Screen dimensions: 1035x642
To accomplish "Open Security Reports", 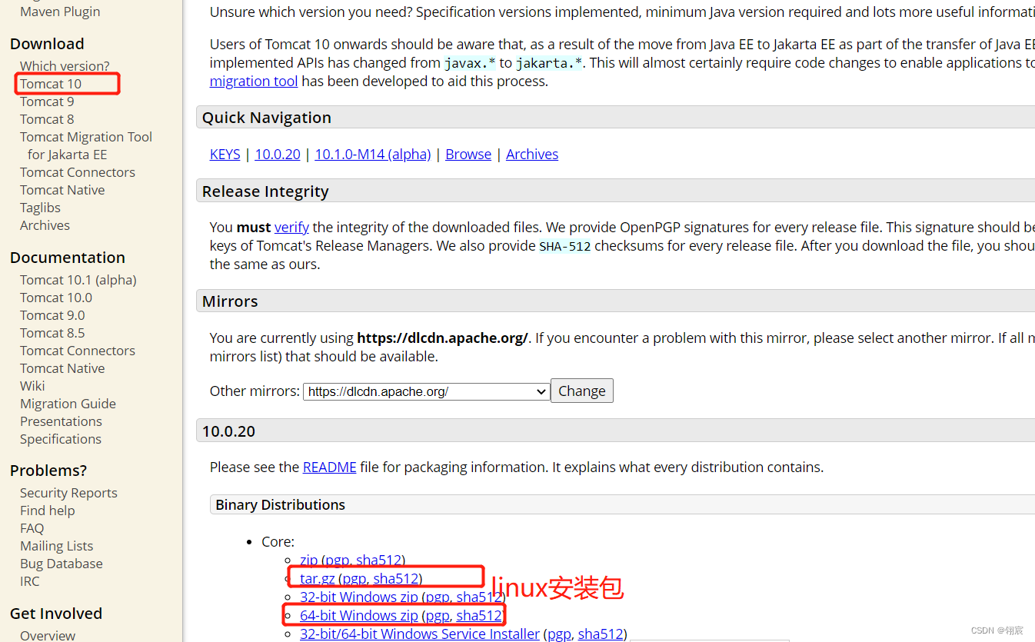I will 68,493.
